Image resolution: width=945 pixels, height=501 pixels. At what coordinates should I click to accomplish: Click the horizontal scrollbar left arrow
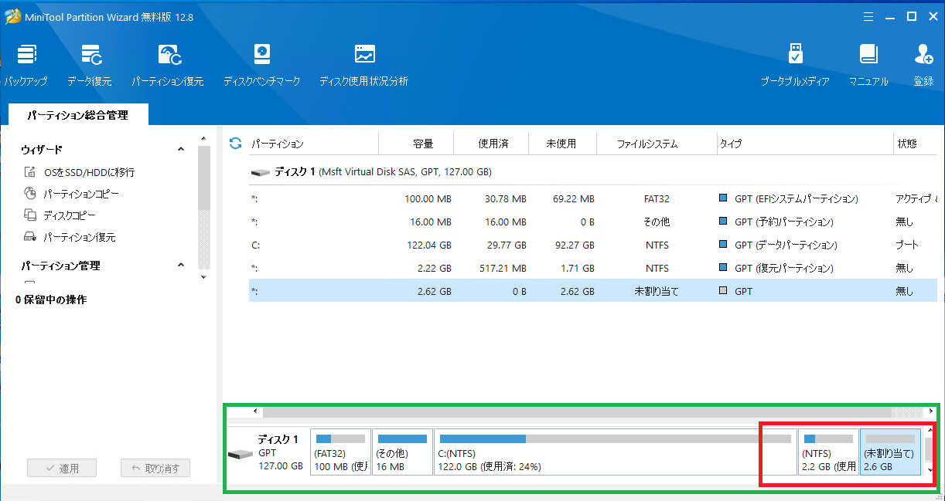(256, 412)
